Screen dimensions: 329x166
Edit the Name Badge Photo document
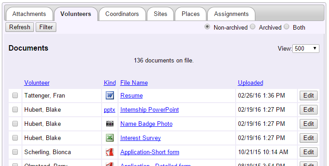pos(308,124)
